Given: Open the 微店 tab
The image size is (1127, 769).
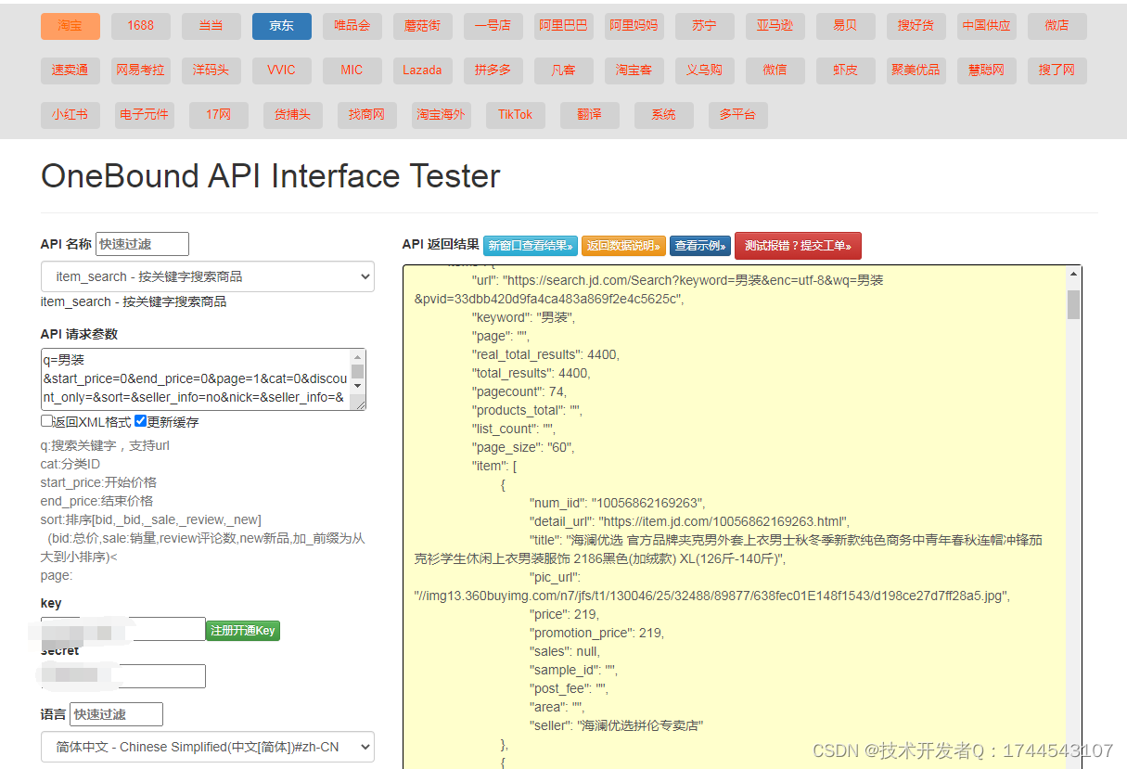Looking at the screenshot, I should coord(1057,26).
